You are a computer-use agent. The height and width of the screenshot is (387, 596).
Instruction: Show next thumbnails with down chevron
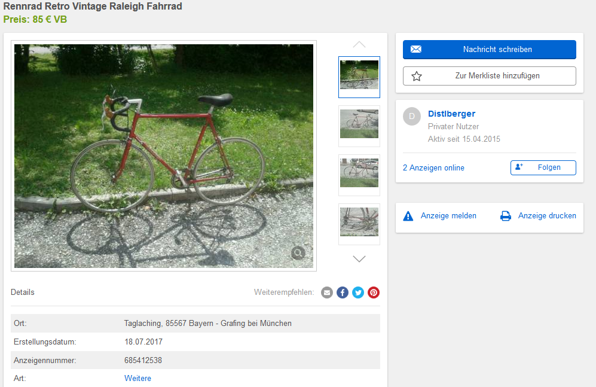(x=359, y=259)
